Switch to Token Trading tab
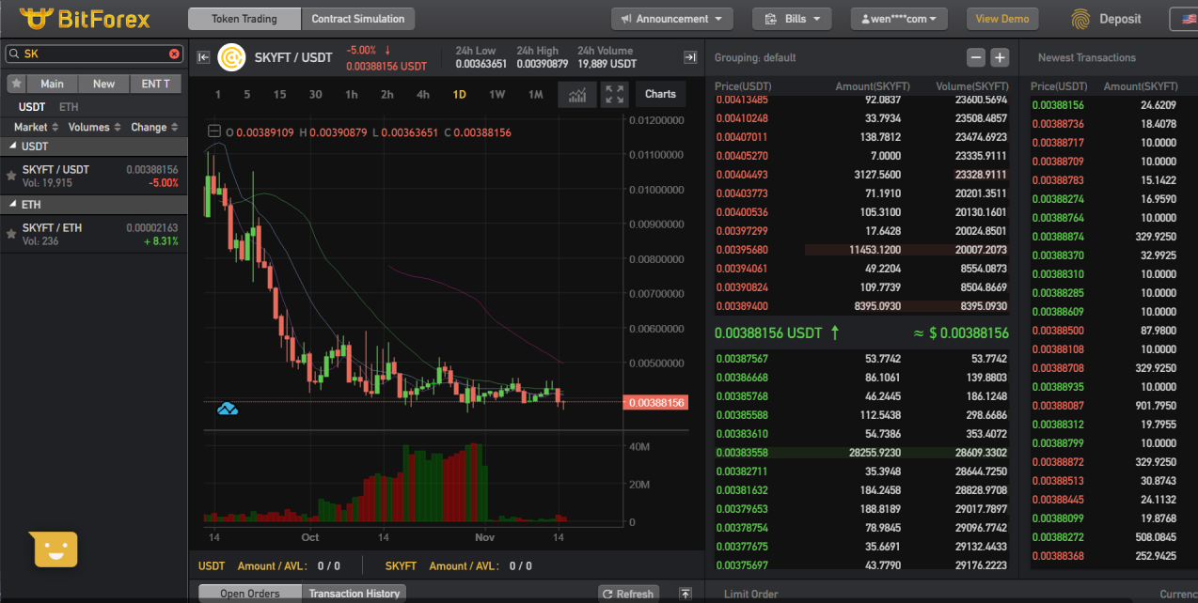 [x=244, y=19]
